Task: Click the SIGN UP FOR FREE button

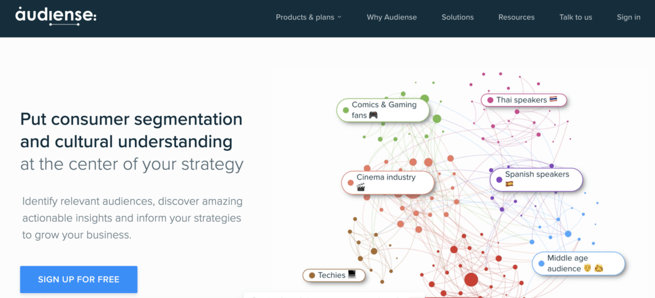Action: point(79,279)
